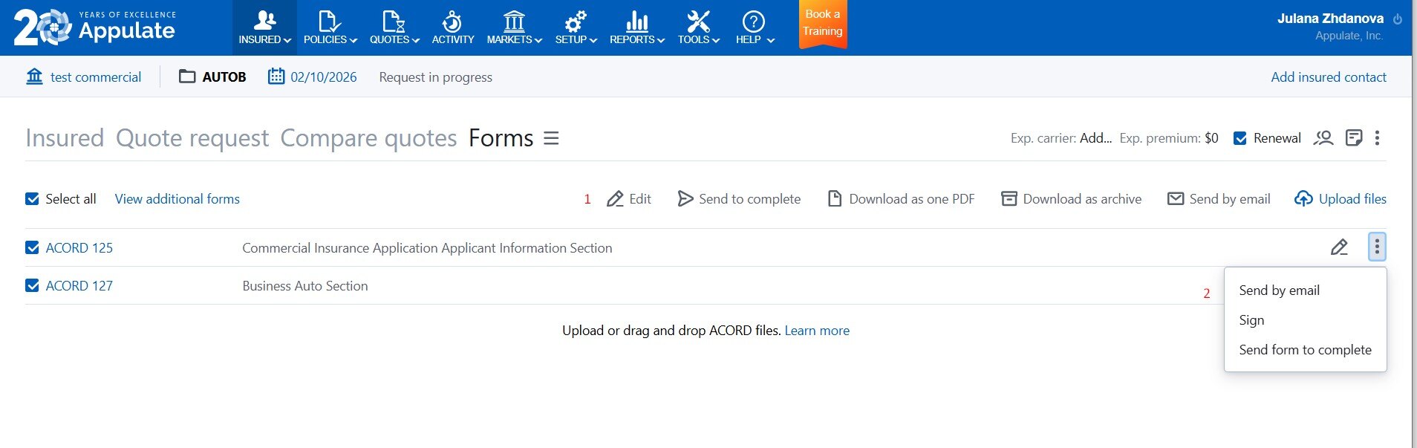Open the notes icon beside the Renewal checkbox
Image resolution: width=1417 pixels, height=448 pixels.
(x=1353, y=138)
